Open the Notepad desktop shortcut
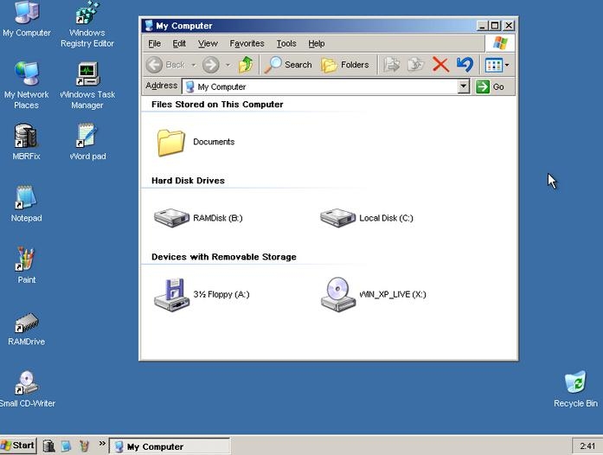Image resolution: width=603 pixels, height=455 pixels. tap(26, 203)
